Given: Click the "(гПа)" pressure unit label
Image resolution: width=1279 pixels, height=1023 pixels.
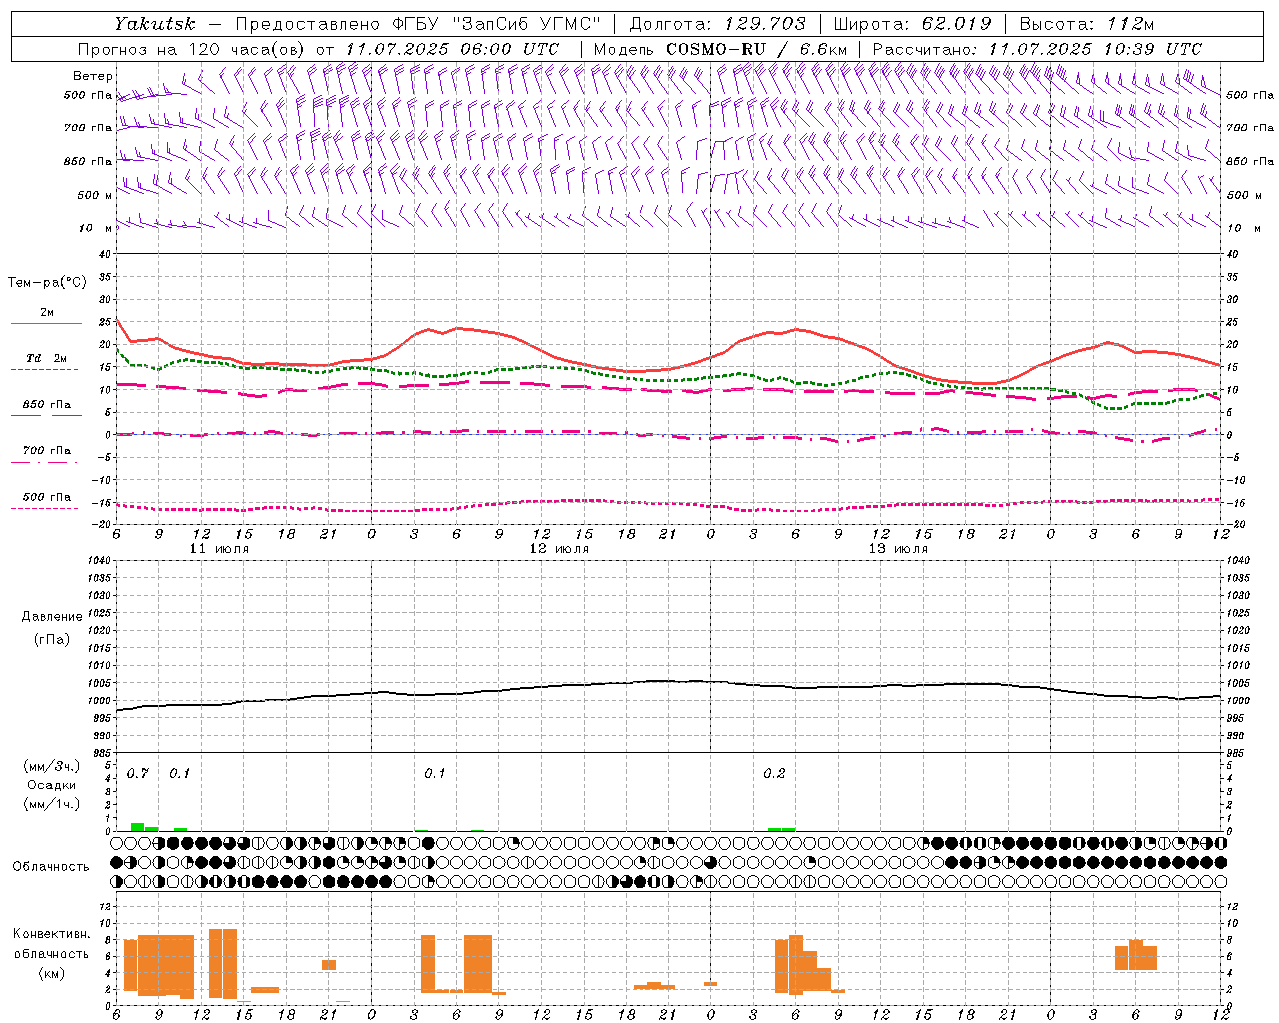Looking at the screenshot, I should (x=52, y=639).
